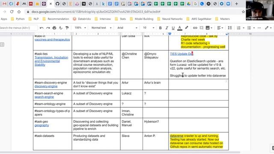This screenshot has width=274, height=154.
Task: Open the highlight color picker
Action: [187, 28]
